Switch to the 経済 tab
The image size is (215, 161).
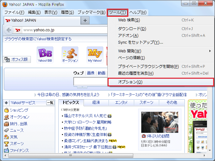(96, 102)
